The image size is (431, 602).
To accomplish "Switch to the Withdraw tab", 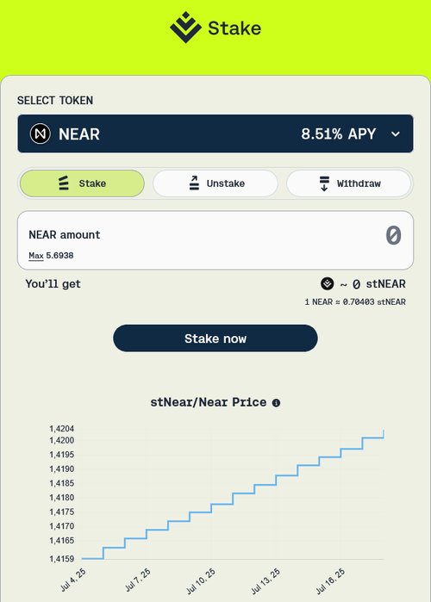I will coord(349,183).
